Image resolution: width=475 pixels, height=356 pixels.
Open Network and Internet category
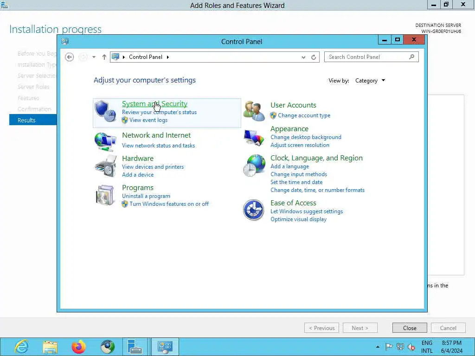pos(156,135)
